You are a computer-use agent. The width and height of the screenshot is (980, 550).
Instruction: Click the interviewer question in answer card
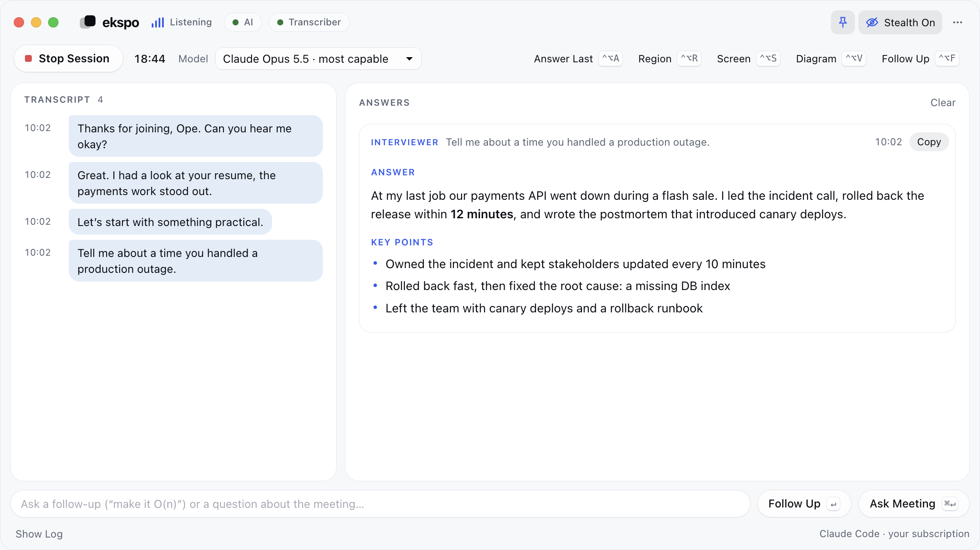pyautogui.click(x=578, y=142)
